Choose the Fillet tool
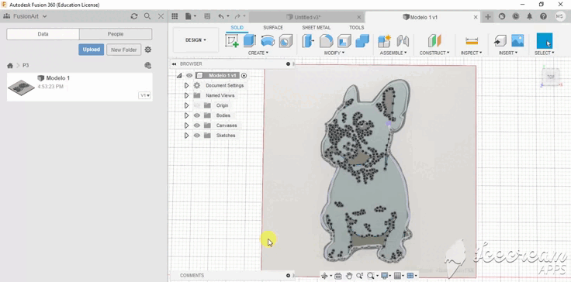The image size is (571, 282). 327,41
